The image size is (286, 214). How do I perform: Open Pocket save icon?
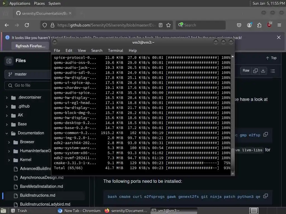click(239, 25)
